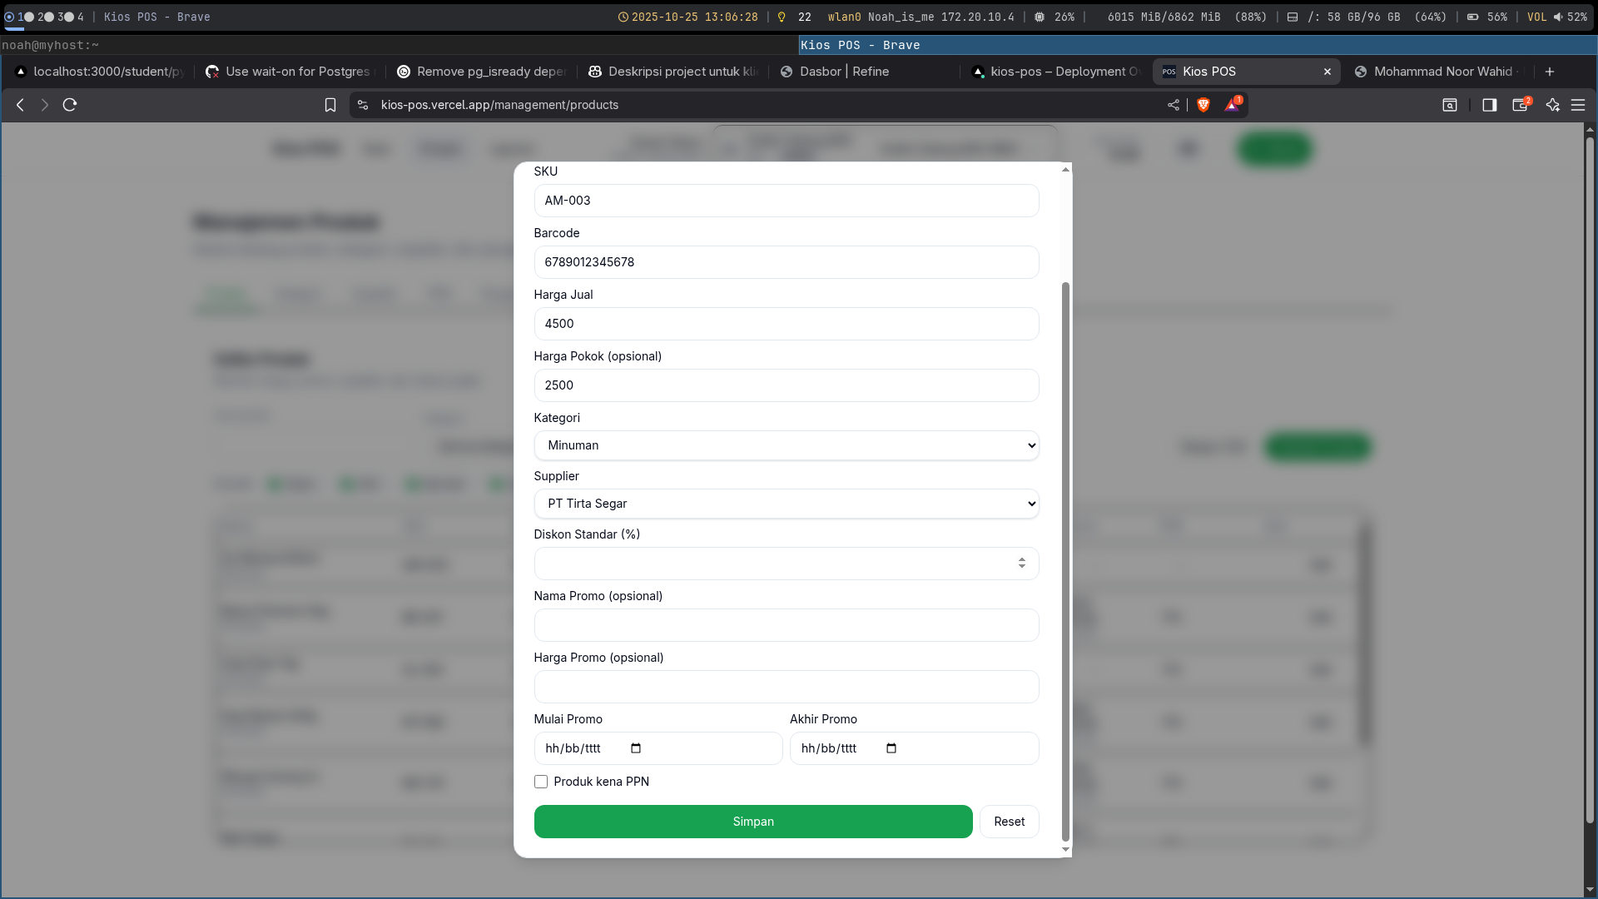The image size is (1598, 899).
Task: Switch to kios-pos Deployment tab
Action: click(1055, 72)
